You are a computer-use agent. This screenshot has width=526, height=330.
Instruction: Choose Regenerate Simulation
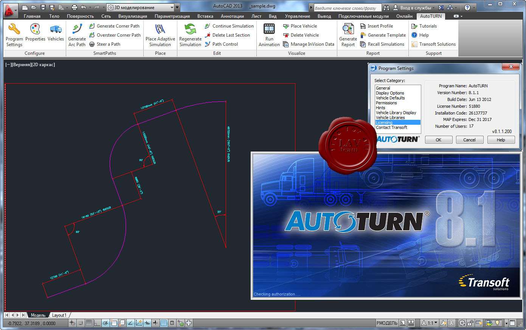tap(190, 35)
